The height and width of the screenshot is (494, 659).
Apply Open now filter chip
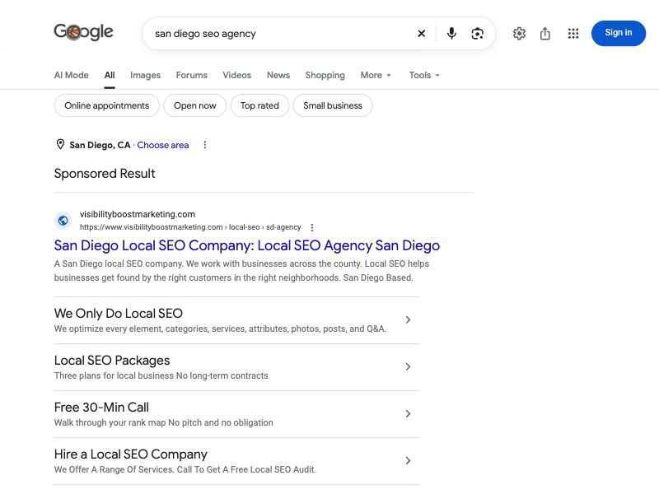[195, 105]
